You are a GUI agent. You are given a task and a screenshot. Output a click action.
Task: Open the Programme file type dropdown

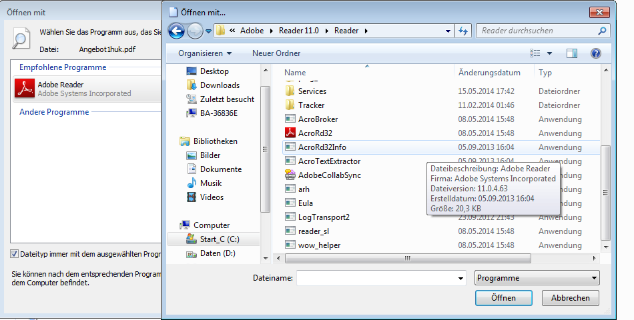coord(537,278)
